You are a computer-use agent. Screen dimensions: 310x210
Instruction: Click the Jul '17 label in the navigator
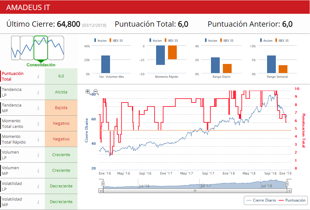tap(206, 186)
